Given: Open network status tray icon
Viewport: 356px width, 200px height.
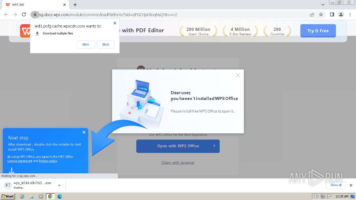Looking at the screenshot, I should pyautogui.click(x=323, y=196).
